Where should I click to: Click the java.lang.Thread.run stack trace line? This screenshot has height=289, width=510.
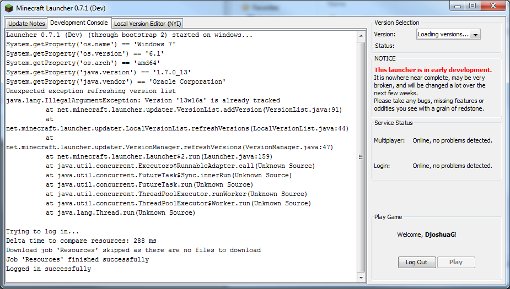point(120,212)
